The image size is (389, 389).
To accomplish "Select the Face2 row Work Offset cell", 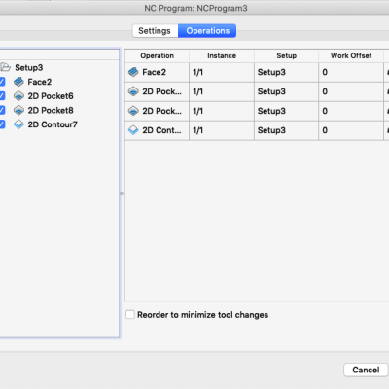I will [351, 72].
